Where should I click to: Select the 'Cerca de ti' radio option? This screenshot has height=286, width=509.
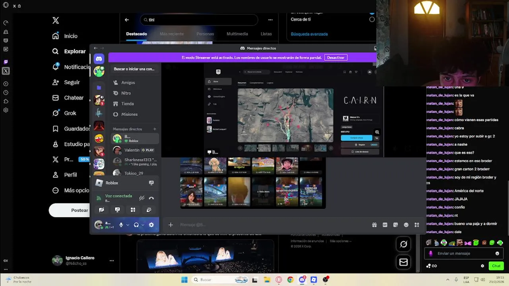372,19
